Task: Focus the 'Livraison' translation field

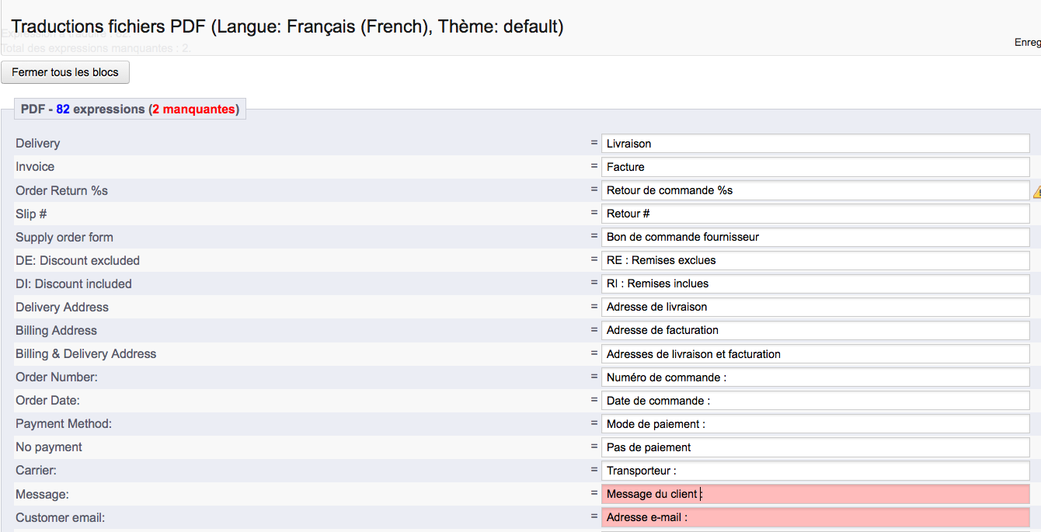Action: click(x=815, y=144)
